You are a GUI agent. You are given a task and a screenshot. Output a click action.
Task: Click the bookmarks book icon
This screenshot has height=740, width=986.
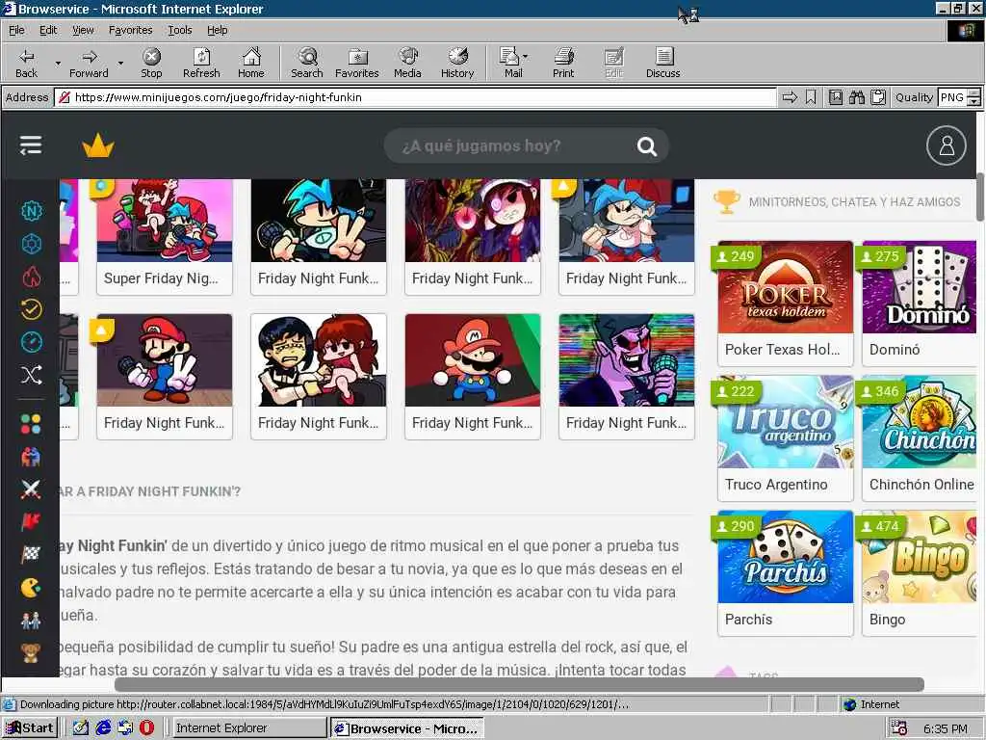(x=836, y=97)
